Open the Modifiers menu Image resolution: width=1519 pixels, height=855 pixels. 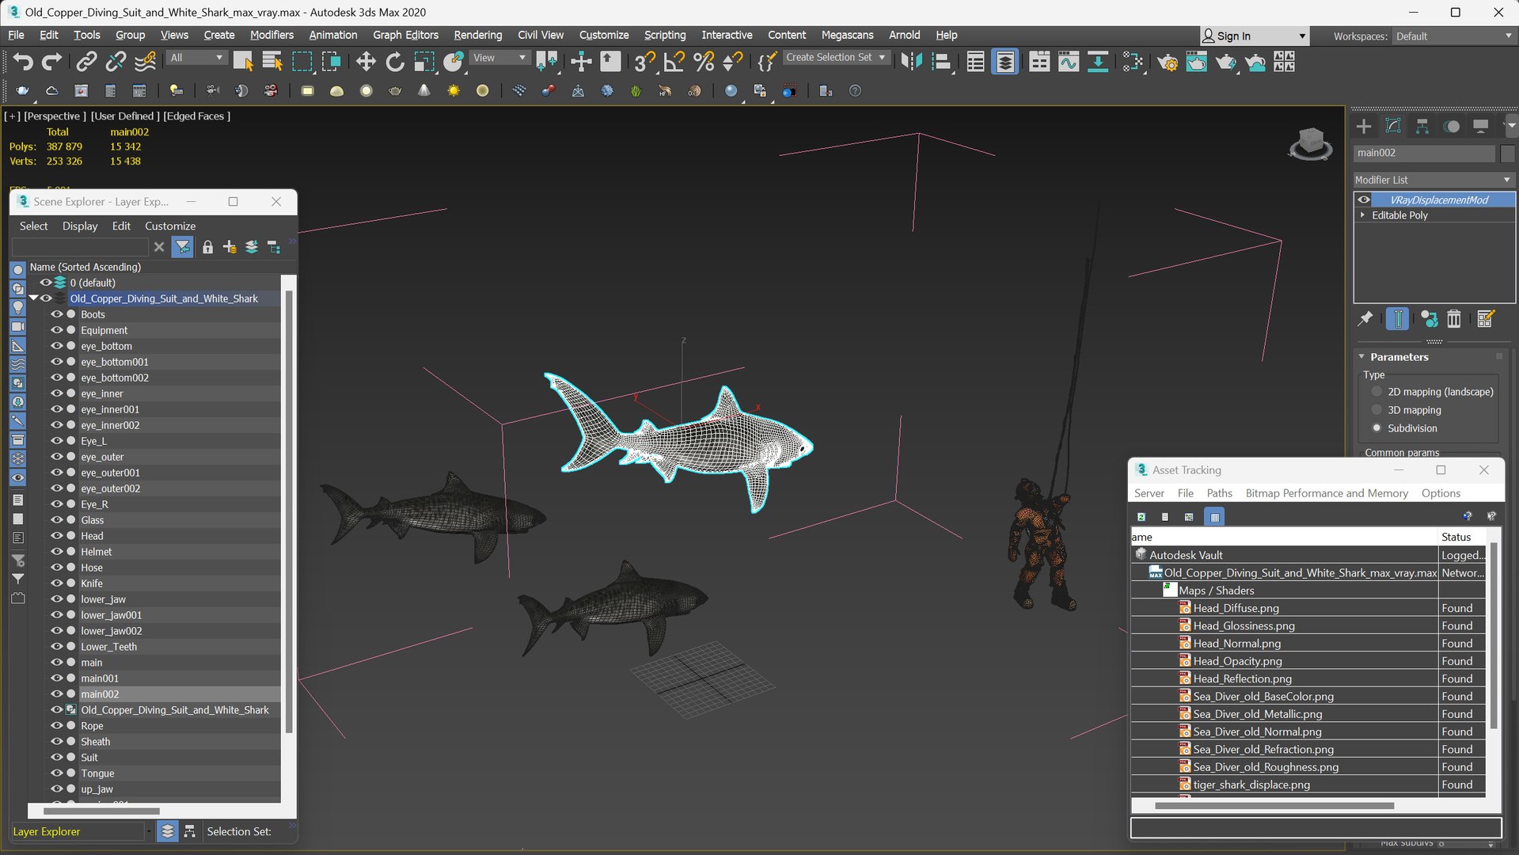(x=272, y=35)
